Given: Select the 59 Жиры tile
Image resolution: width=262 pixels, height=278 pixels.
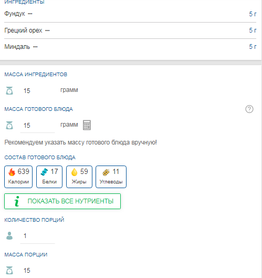Looking at the screenshot, I should [x=79, y=177].
